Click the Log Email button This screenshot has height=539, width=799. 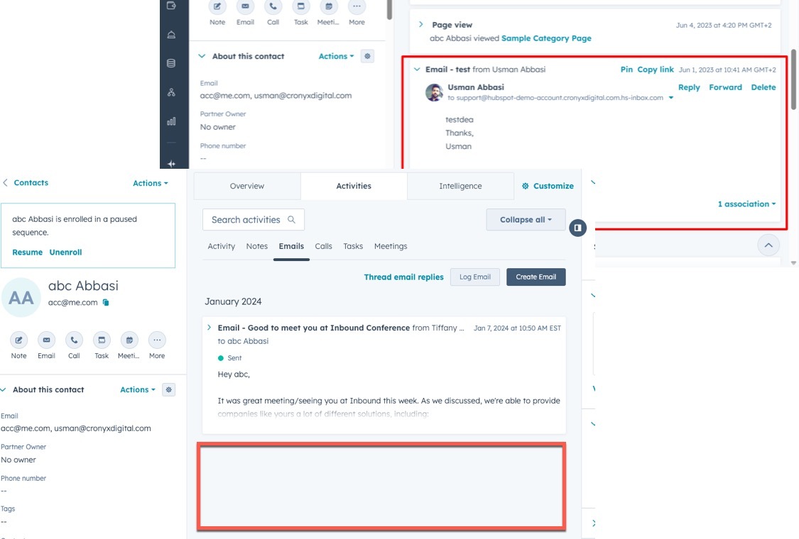pos(475,277)
